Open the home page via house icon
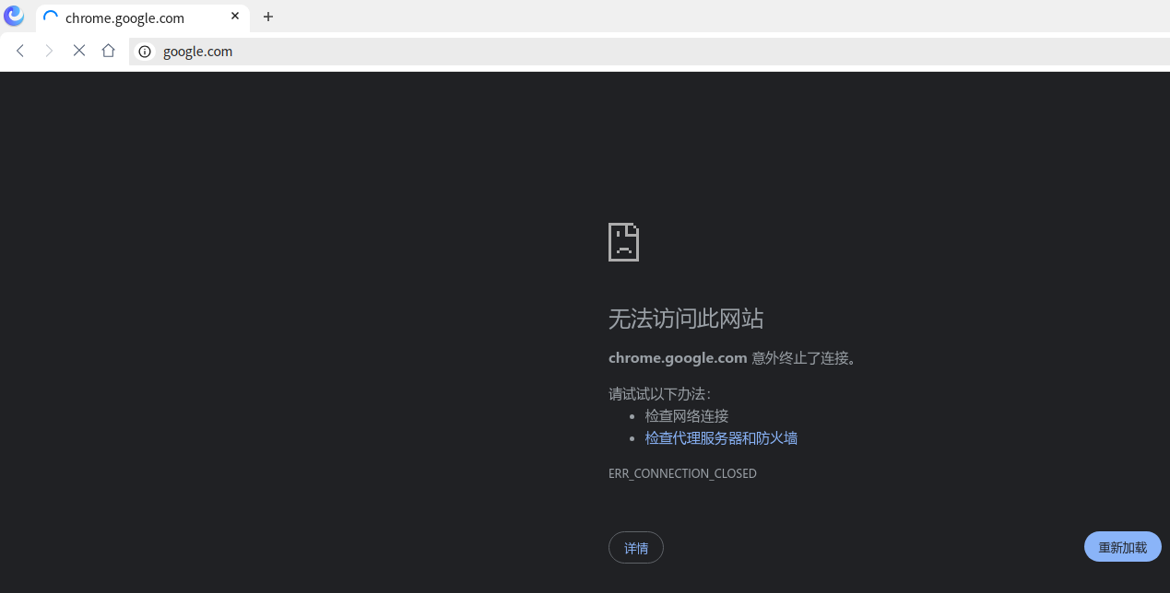The width and height of the screenshot is (1170, 593). coord(109,51)
